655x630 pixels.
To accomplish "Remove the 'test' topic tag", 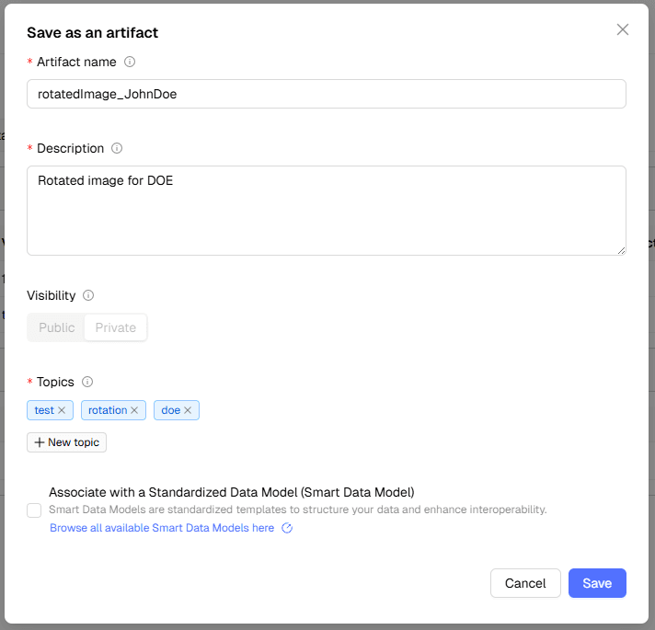I will [x=62, y=410].
